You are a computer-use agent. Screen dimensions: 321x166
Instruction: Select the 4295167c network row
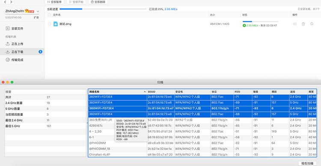[x=202, y=125]
